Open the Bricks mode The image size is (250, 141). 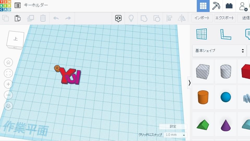[x=229, y=6]
